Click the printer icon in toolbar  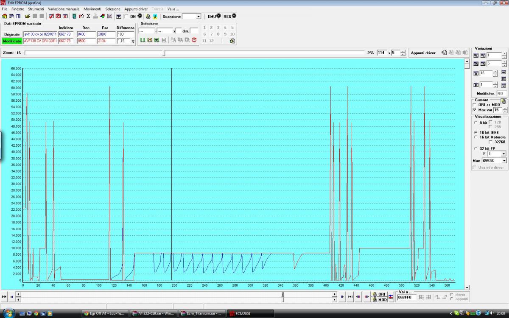point(95,16)
